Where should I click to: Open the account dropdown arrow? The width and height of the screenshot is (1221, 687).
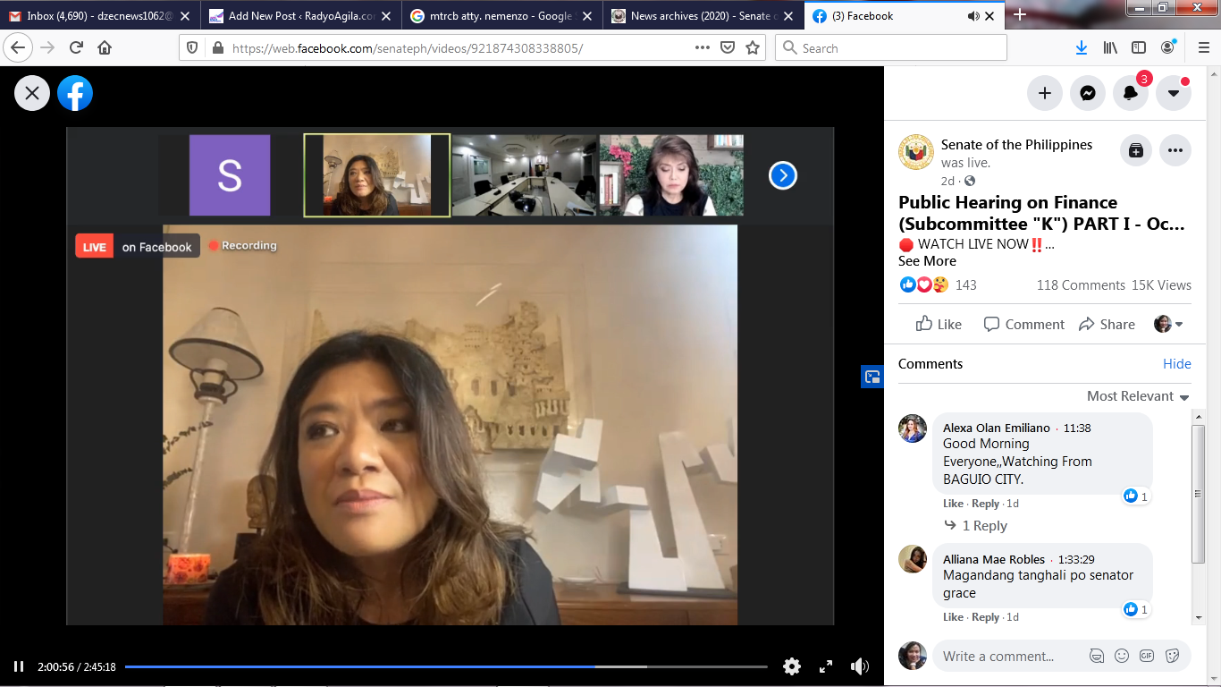click(x=1174, y=93)
